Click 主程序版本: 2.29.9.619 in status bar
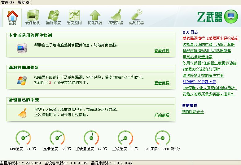This screenshot has width=241, height=165. click(x=20, y=163)
